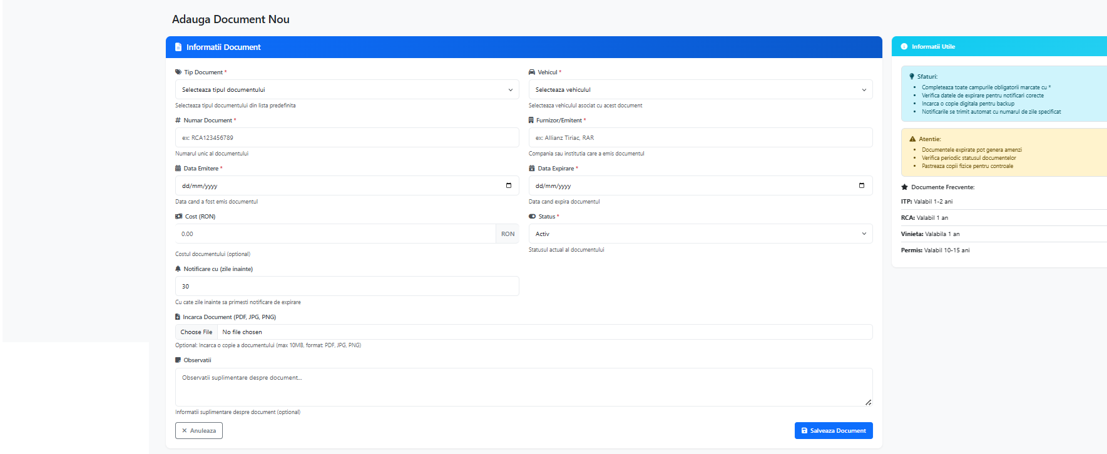Click the bell icon beside Notificare label
This screenshot has width=1107, height=454.
tap(178, 269)
